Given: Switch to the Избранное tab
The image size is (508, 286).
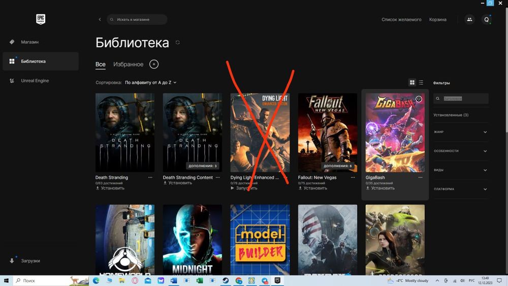Looking at the screenshot, I should tap(129, 64).
